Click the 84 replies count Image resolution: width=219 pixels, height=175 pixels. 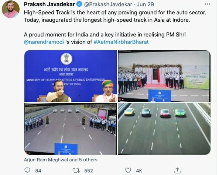38,171
